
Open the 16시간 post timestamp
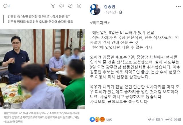point(111,12)
